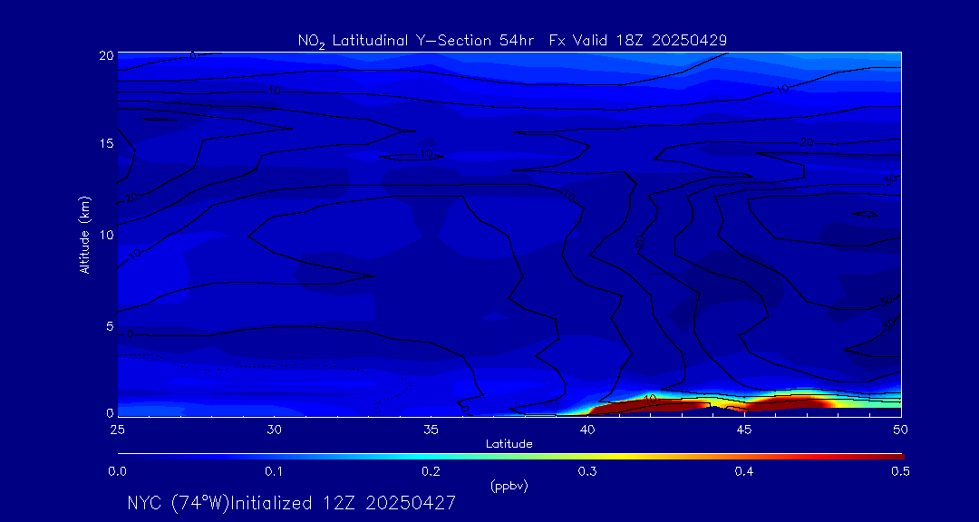Click altitude axis tick label "5"
This screenshot has height=522, width=979.
(x=110, y=326)
